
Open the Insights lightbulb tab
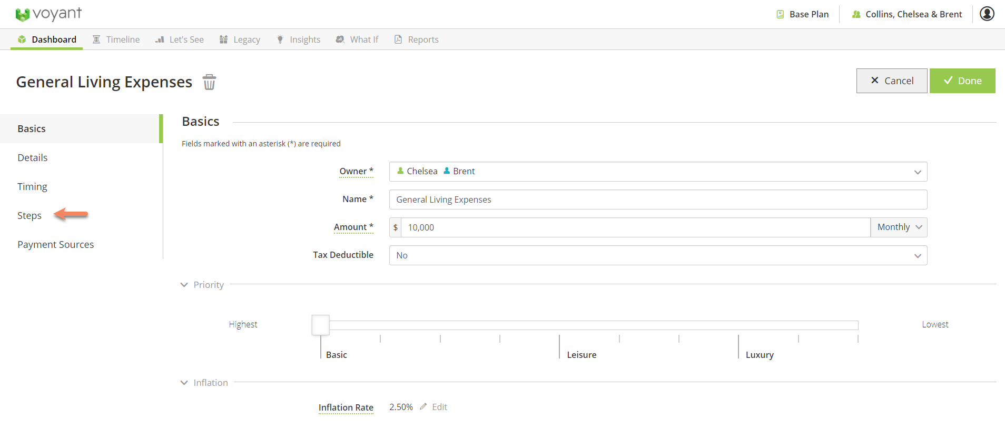click(x=298, y=39)
